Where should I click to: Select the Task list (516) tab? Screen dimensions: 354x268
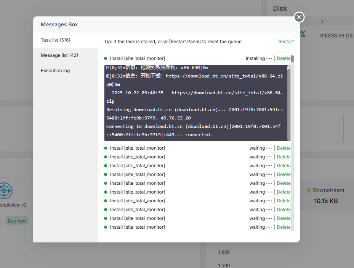(56, 40)
